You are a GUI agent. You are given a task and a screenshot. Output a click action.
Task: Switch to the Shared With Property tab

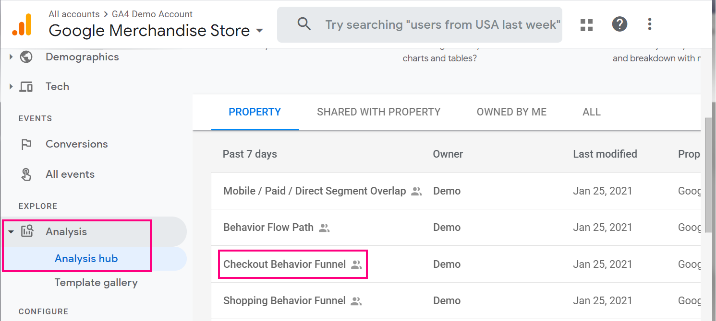tap(378, 112)
